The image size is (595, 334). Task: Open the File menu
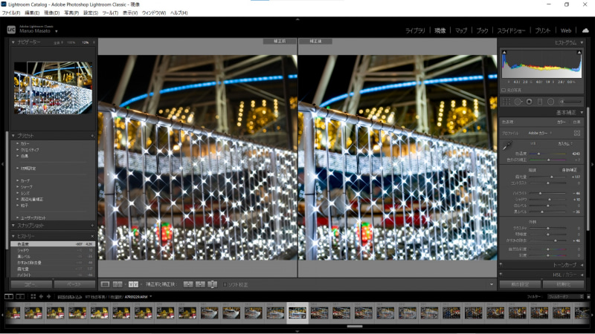(11, 13)
